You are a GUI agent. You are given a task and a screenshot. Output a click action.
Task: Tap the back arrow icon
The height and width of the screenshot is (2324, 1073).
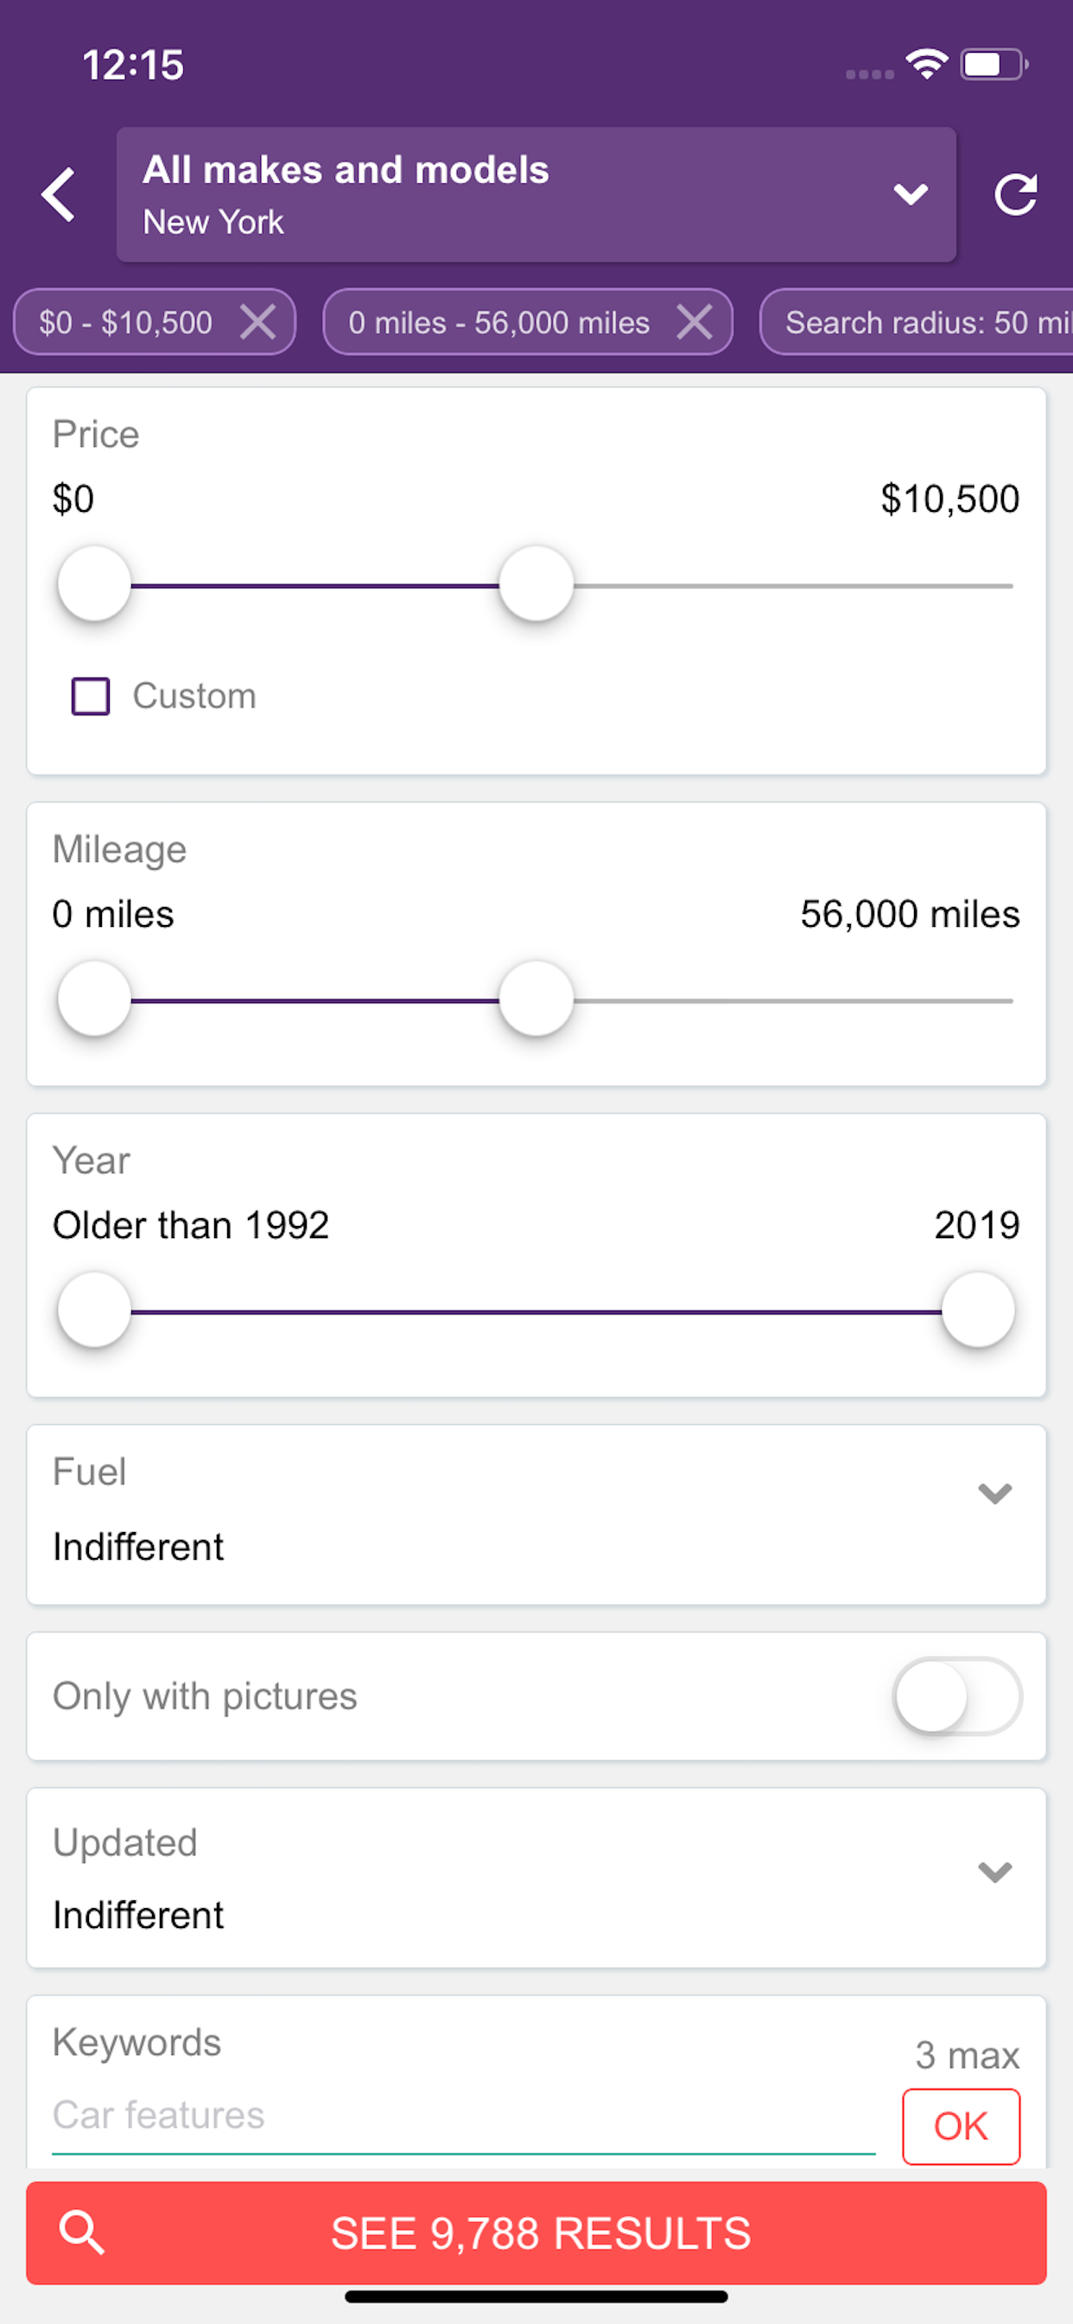point(60,194)
